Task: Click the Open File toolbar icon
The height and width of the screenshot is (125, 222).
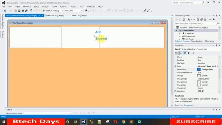Action: tap(19, 11)
